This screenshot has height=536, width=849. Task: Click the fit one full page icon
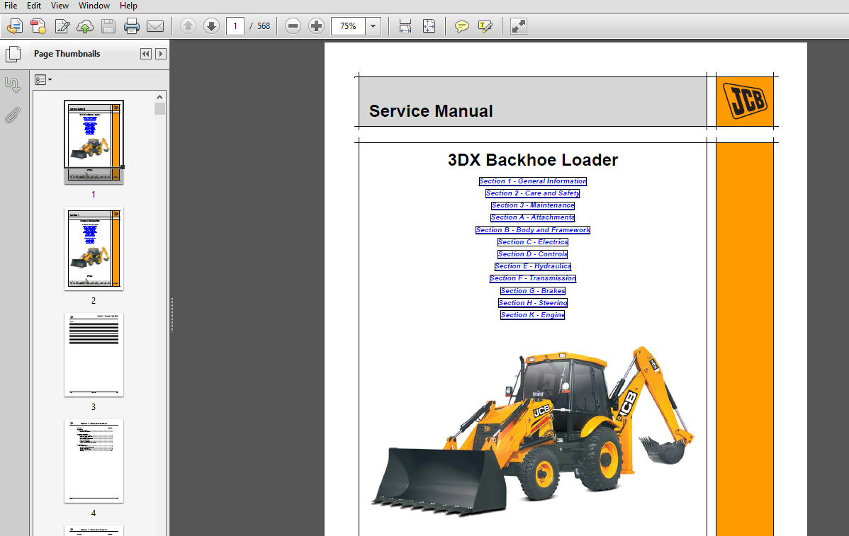pyautogui.click(x=429, y=26)
